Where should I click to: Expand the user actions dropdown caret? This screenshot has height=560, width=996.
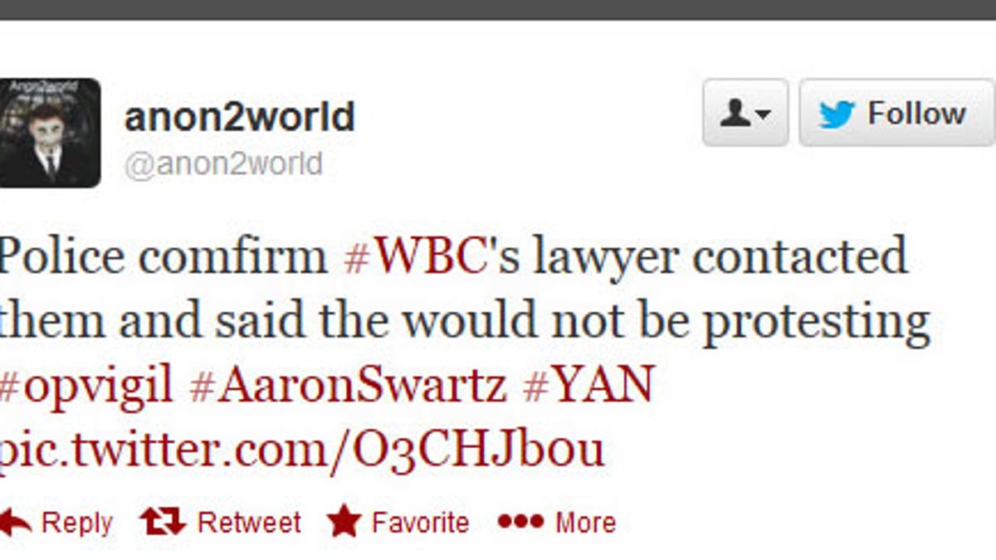click(763, 115)
